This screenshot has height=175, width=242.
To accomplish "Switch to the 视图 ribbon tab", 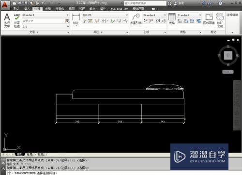I will pyautogui.click(x=72, y=9).
